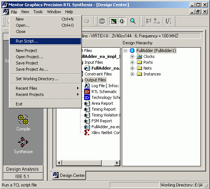Click the U-shaped toolbar icon
This screenshot has height=189, width=210.
[168, 21]
